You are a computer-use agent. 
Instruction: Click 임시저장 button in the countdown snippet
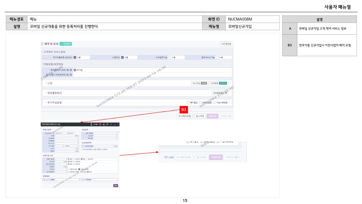201,157
